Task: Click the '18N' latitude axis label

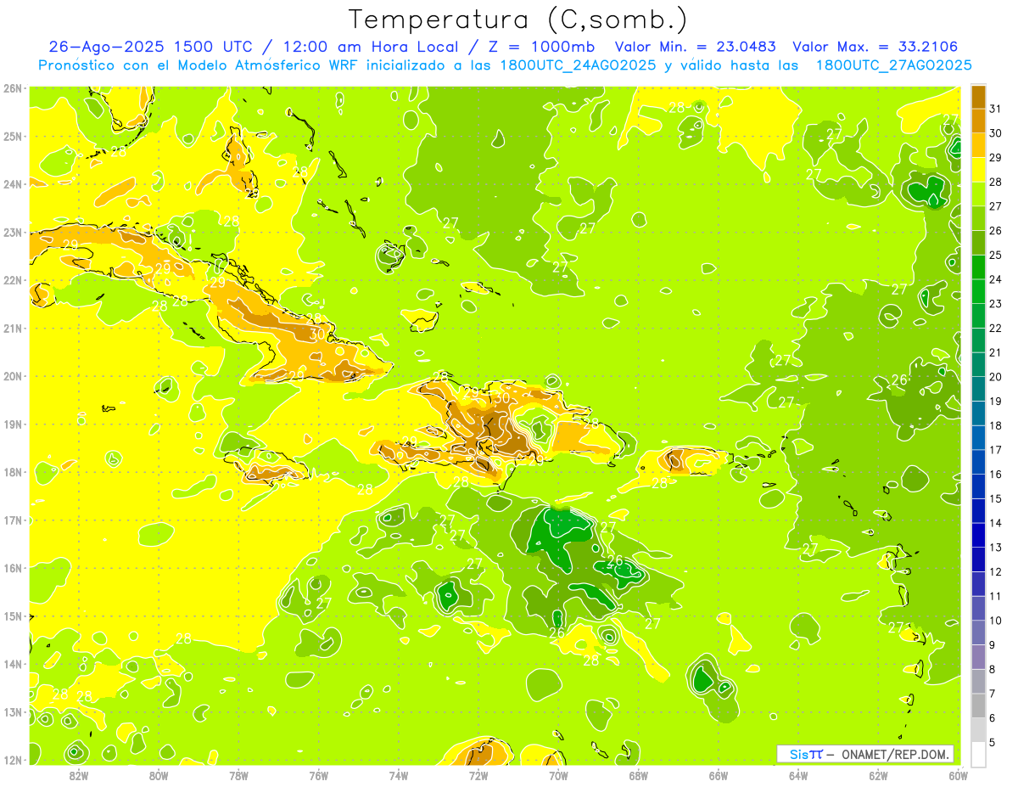Action: pos(13,472)
